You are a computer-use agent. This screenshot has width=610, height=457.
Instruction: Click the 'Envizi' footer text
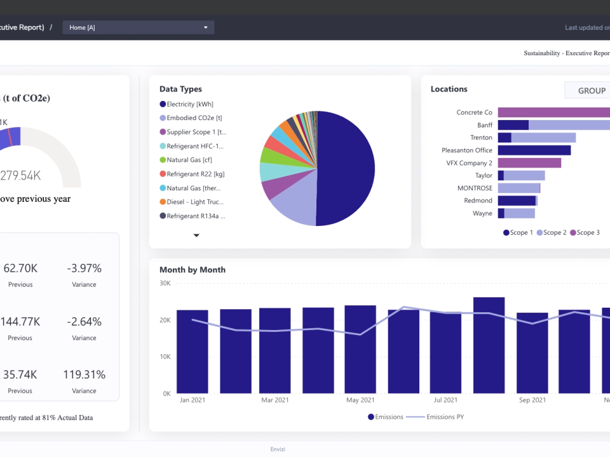(278, 449)
